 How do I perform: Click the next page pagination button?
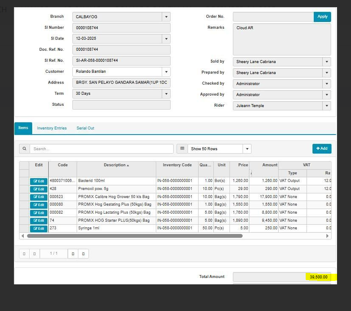73,254
